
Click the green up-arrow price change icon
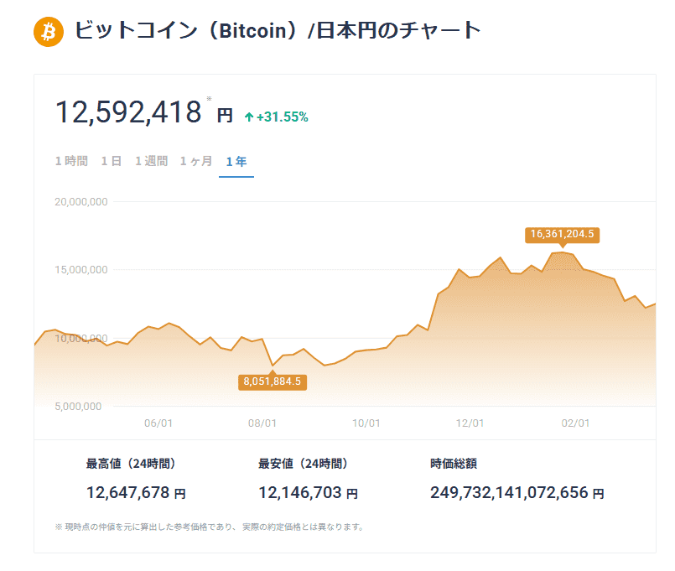coord(248,117)
